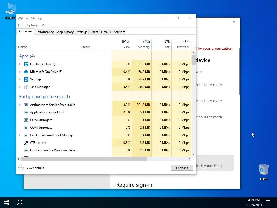
Task: Click the End task button
Action: pyautogui.click(x=182, y=168)
